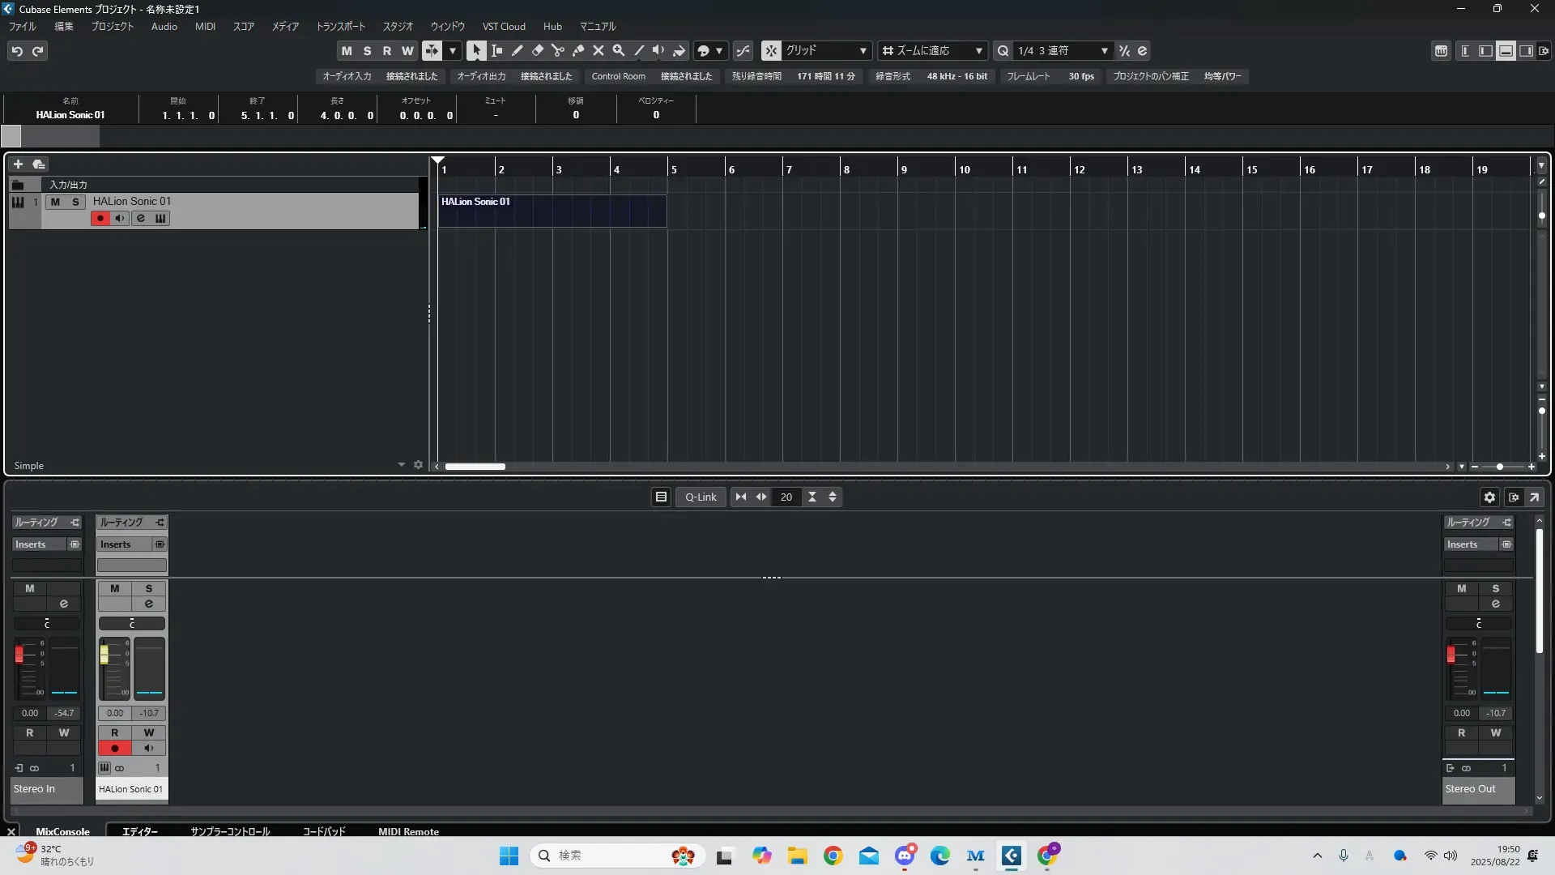Image resolution: width=1555 pixels, height=875 pixels.
Task: Select the Mute X tool
Action: [598, 50]
